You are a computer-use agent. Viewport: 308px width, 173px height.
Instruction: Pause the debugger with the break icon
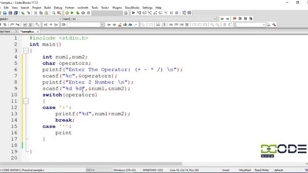pos(171,13)
